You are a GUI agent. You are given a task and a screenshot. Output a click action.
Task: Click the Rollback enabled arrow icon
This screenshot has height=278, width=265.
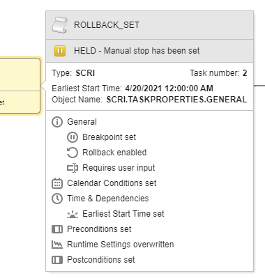click(x=73, y=153)
